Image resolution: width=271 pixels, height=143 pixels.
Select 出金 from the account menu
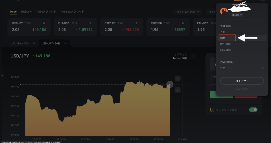(x=223, y=38)
